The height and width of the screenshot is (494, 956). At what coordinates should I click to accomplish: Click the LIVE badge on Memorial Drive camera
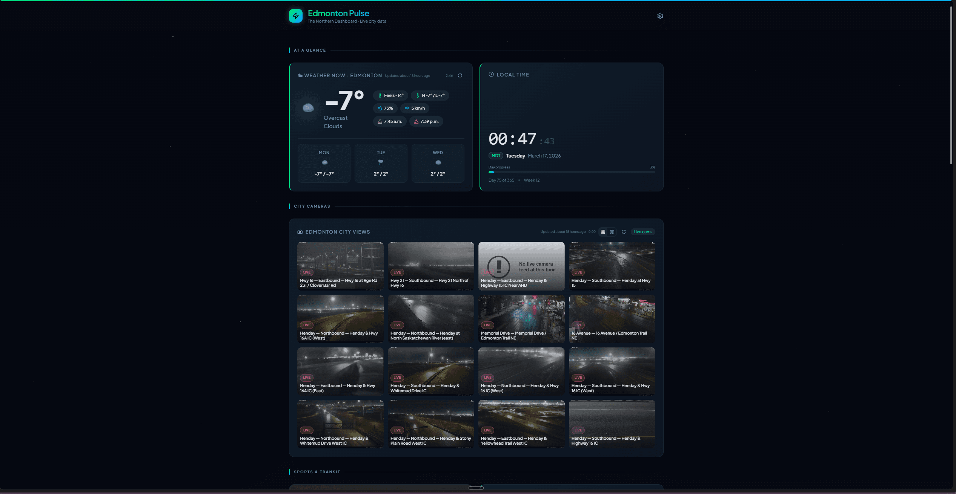click(x=487, y=325)
